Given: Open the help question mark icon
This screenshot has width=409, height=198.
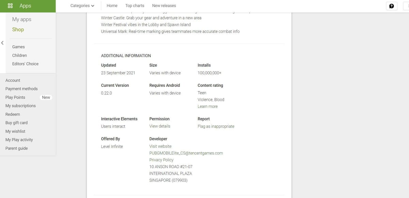Looking at the screenshot, I should (x=391, y=6).
